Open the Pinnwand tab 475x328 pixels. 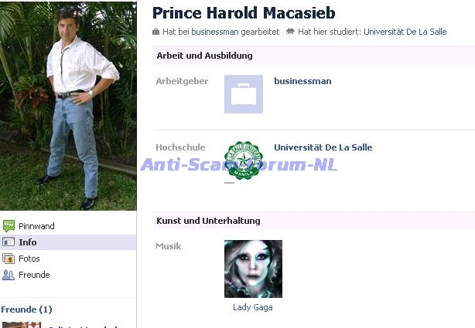point(36,226)
